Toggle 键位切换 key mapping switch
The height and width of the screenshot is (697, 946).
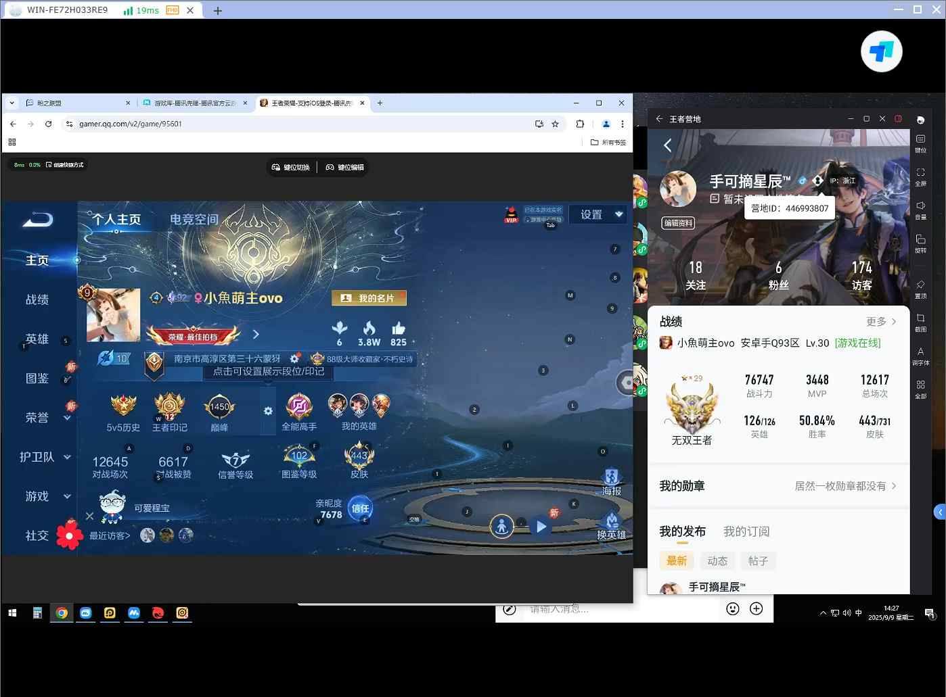click(291, 168)
